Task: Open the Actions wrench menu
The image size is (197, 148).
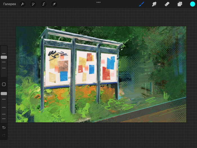Action: [x=23, y=4]
